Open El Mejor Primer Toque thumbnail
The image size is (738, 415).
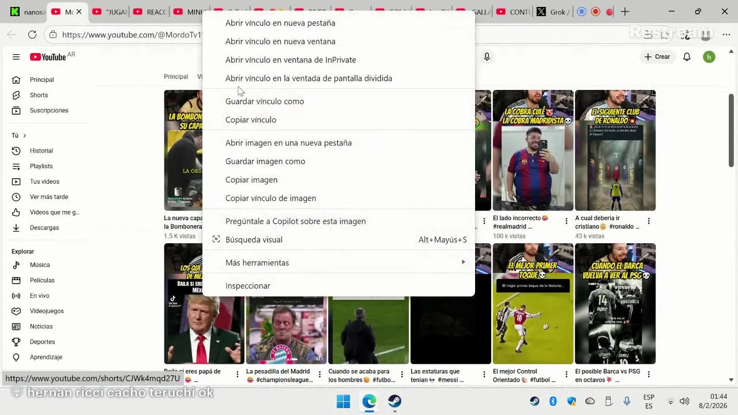click(x=533, y=304)
